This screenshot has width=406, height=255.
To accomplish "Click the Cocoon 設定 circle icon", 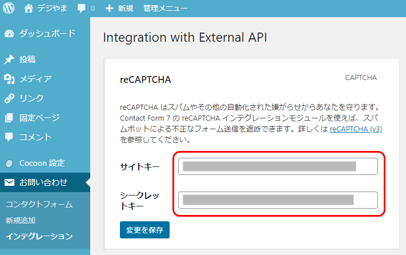I will [x=9, y=164].
